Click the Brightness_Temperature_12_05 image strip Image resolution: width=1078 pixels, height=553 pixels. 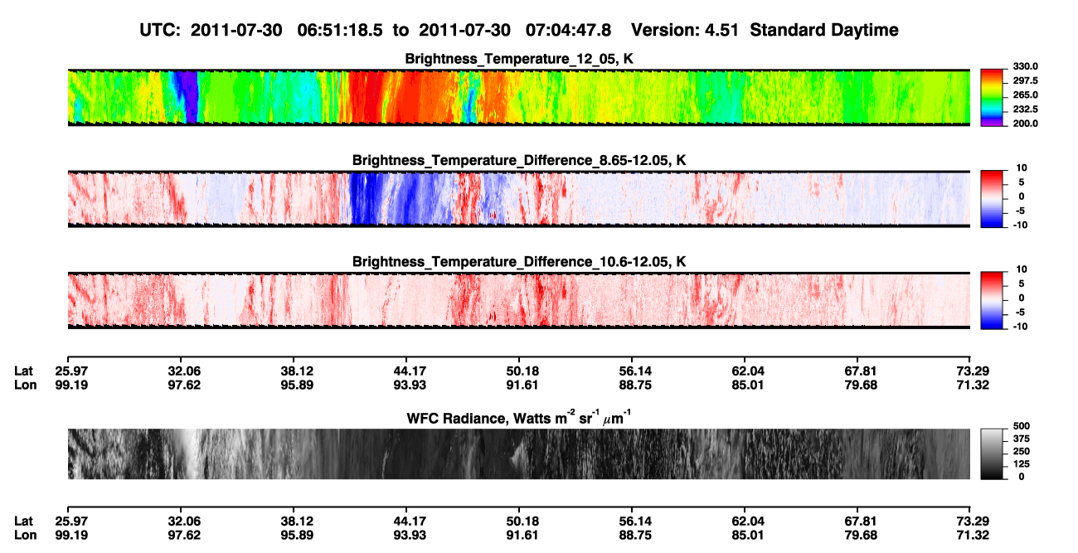(519, 97)
